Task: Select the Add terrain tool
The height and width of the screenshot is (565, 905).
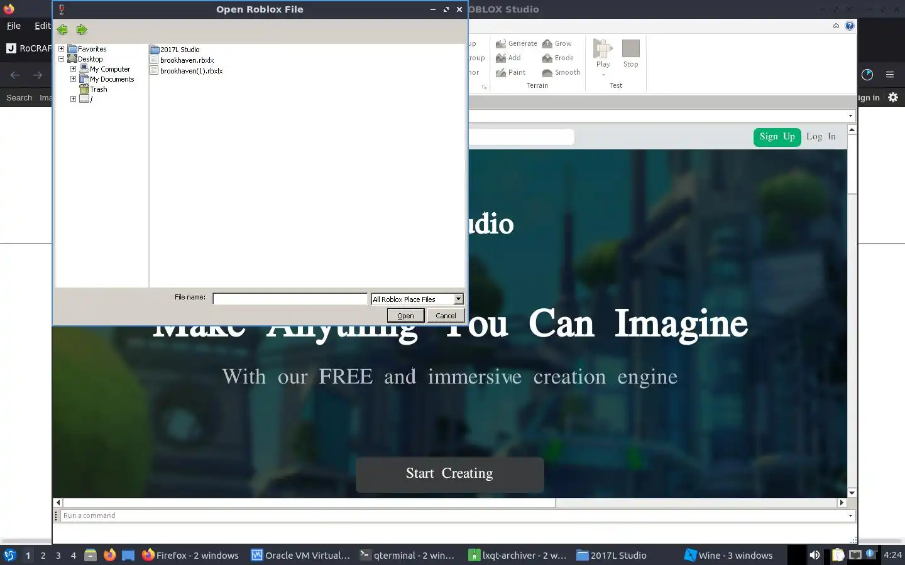Action: pos(508,58)
